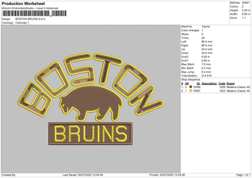Click the yellow thread color swatch
Screen dimensions: 252x178
191,91
